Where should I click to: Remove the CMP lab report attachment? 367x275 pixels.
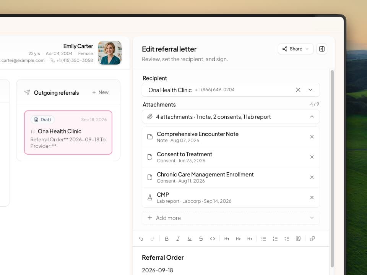pos(312,197)
